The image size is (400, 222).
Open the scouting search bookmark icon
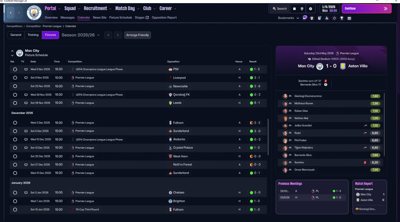tap(327, 18)
